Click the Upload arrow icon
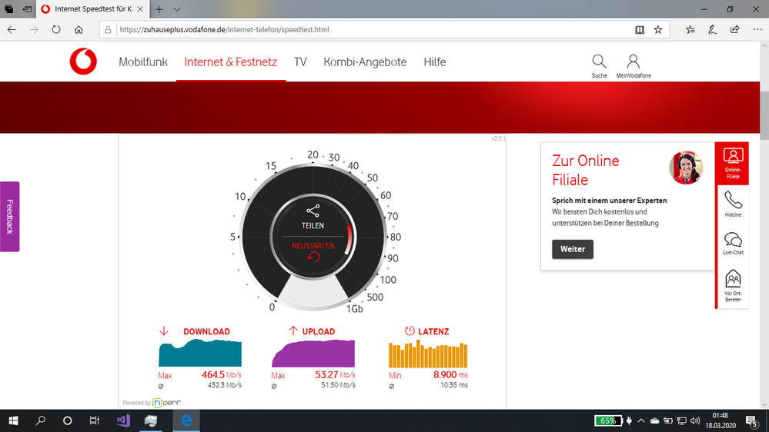The height and width of the screenshot is (432, 769). click(293, 331)
